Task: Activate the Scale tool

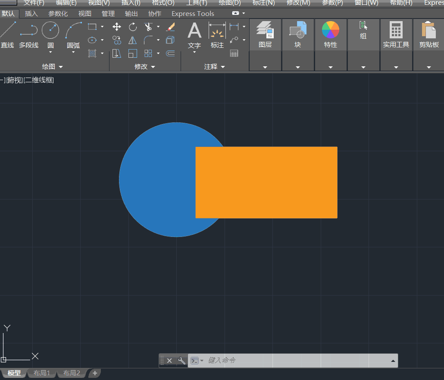Action: click(132, 53)
